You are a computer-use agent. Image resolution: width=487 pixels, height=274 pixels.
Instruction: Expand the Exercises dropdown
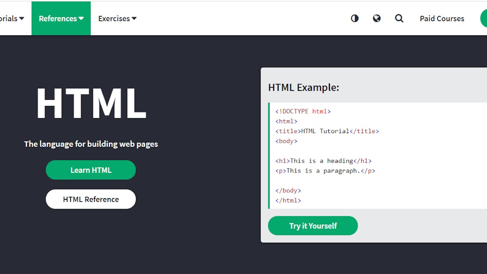click(117, 18)
